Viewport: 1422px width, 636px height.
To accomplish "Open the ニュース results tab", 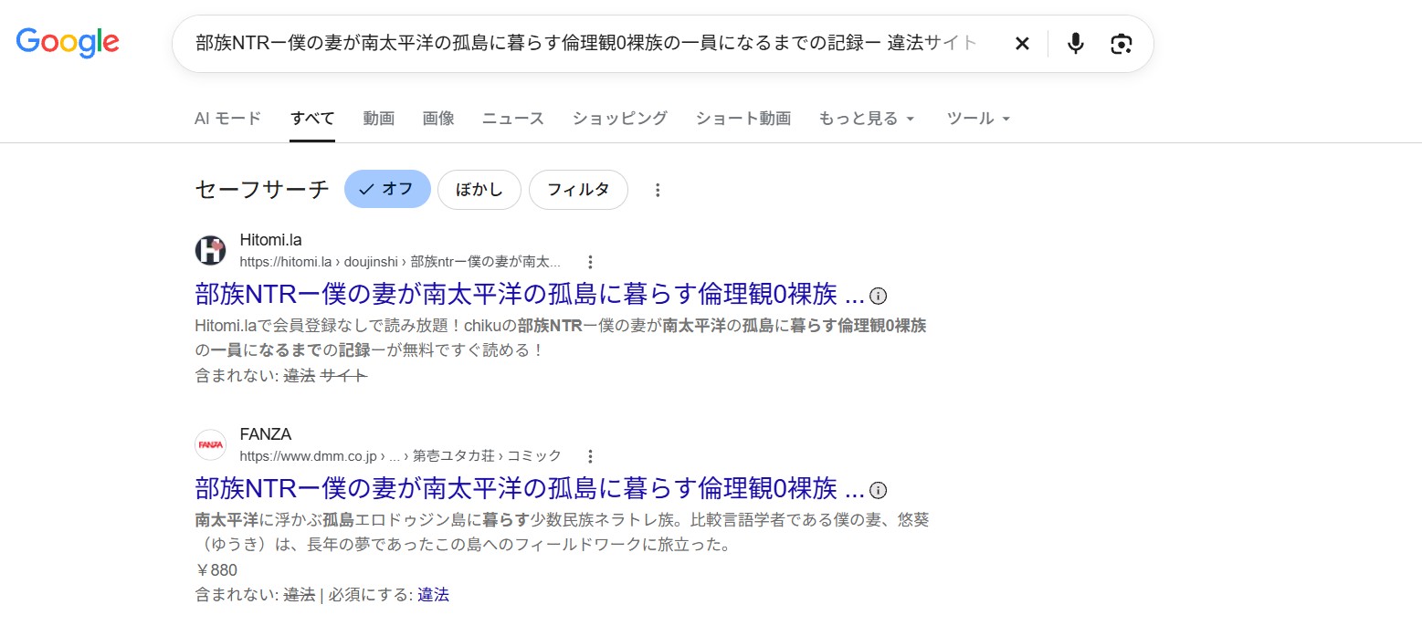I will tap(513, 118).
